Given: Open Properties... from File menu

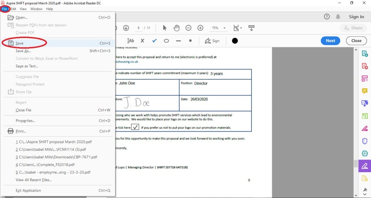Looking at the screenshot, I should (x=59, y=121).
